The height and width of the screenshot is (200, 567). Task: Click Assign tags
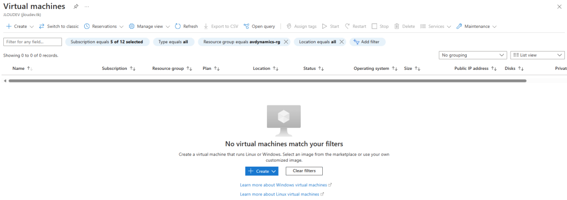(302, 27)
